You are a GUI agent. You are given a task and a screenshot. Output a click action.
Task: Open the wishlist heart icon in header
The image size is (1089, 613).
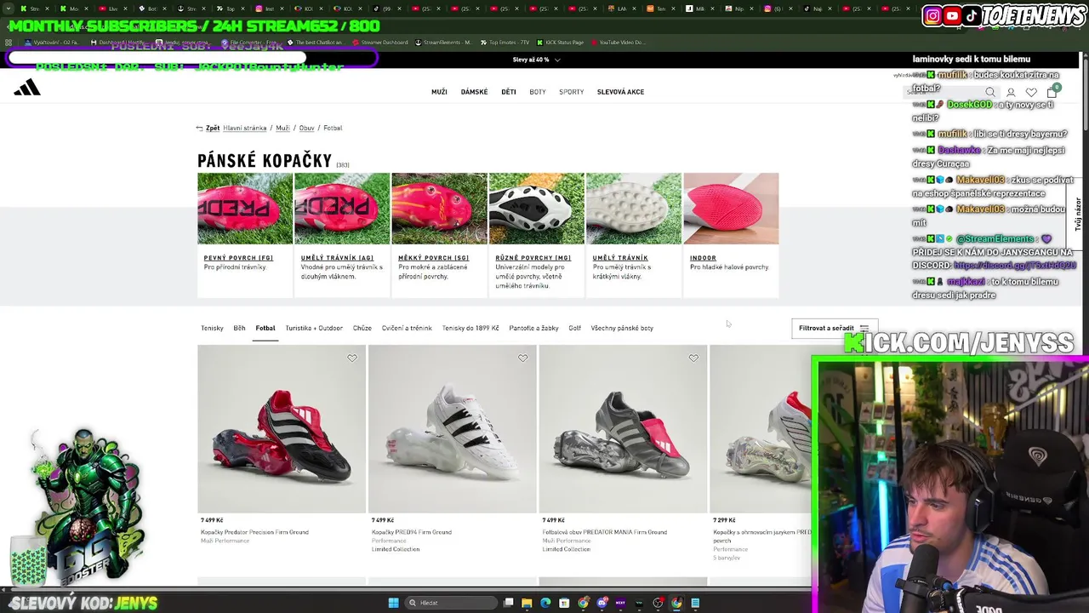[x=1031, y=92]
